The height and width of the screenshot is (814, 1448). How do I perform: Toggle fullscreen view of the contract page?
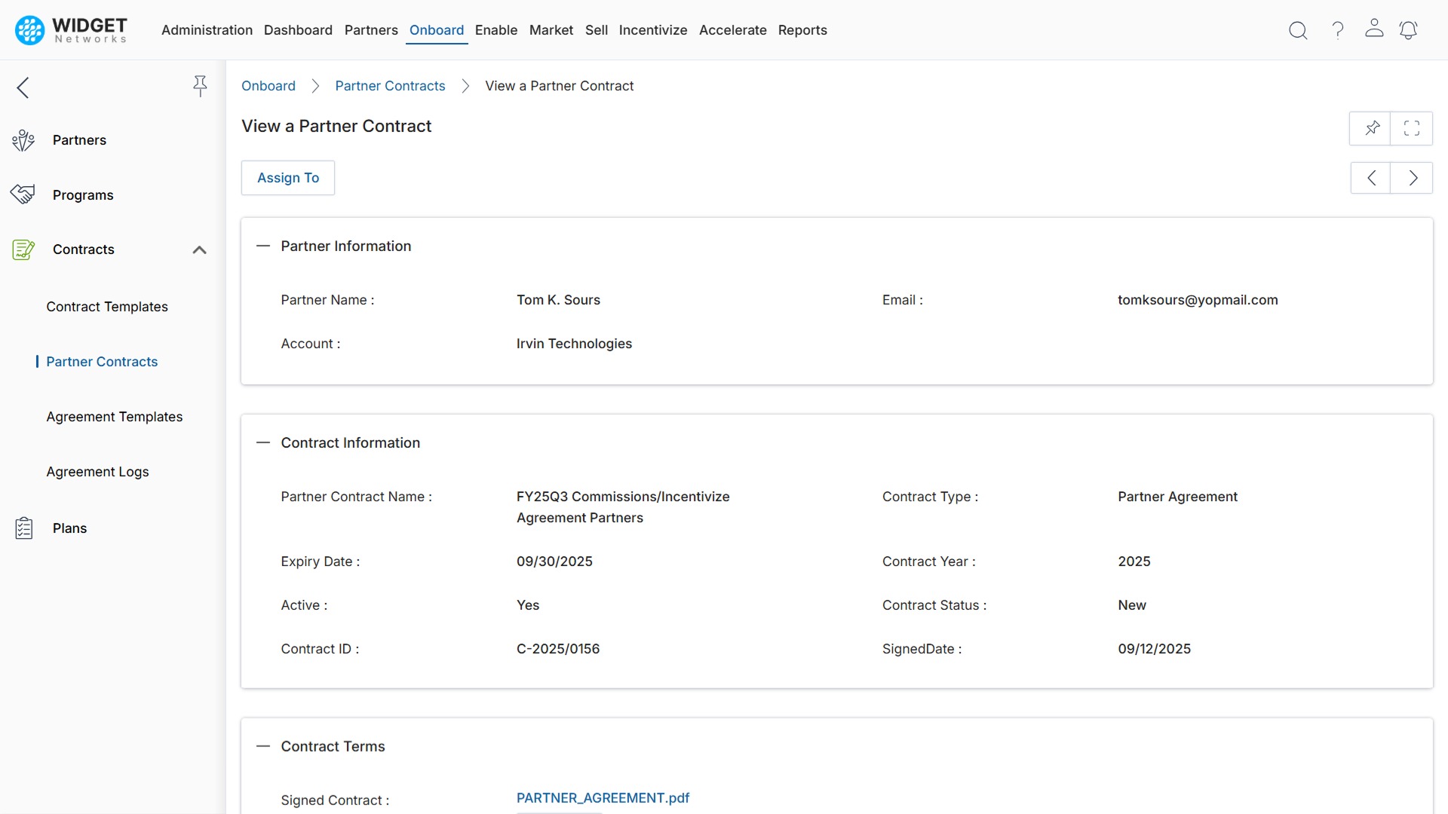(1412, 128)
